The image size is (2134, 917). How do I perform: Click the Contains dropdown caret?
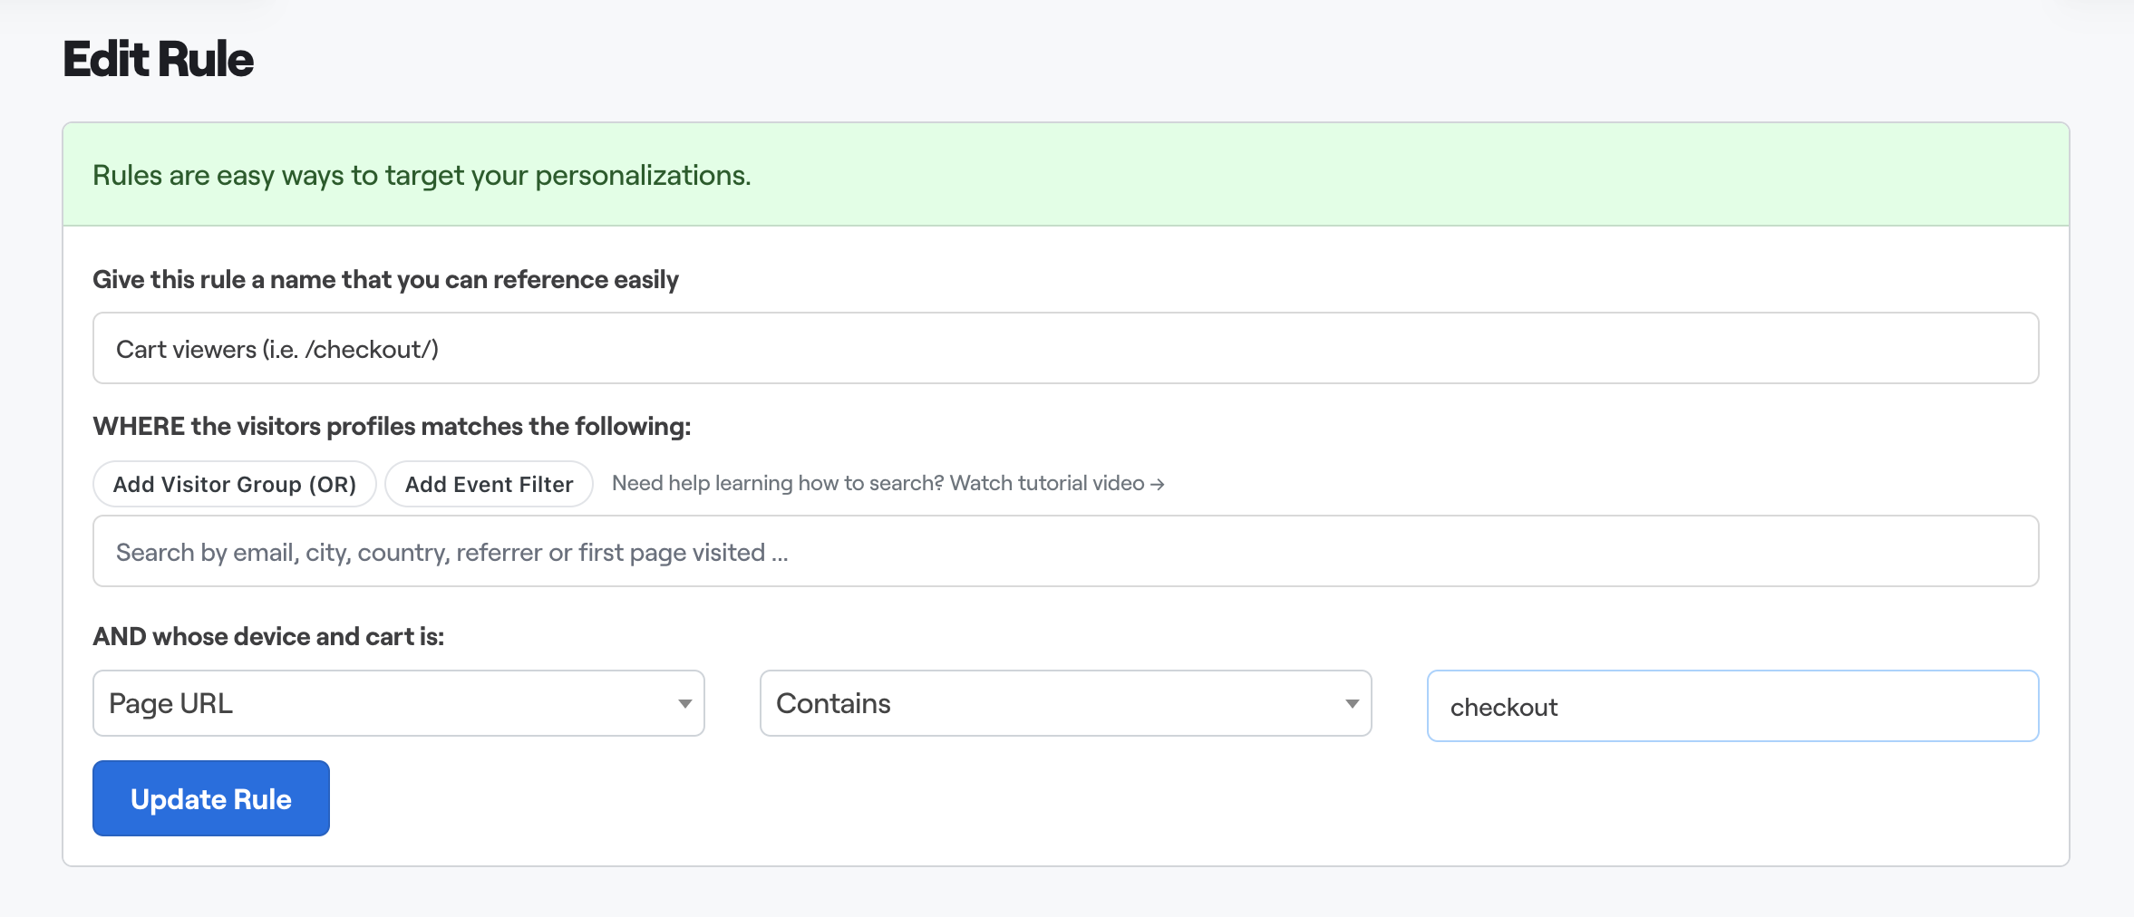1352,704
